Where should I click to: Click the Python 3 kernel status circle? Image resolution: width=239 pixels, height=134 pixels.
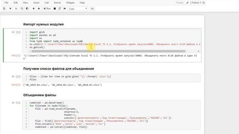click(x=204, y=3)
